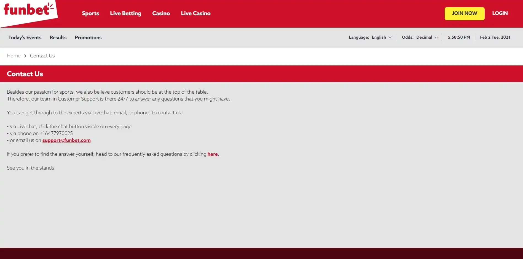The width and height of the screenshot is (523, 259).
Task: Open the Casino page
Action: (161, 13)
